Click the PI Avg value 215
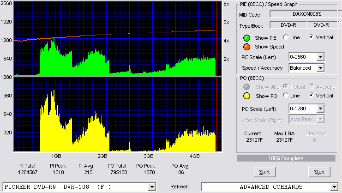Image resolution: width=342 pixels, height=193 pixels. coord(88,172)
